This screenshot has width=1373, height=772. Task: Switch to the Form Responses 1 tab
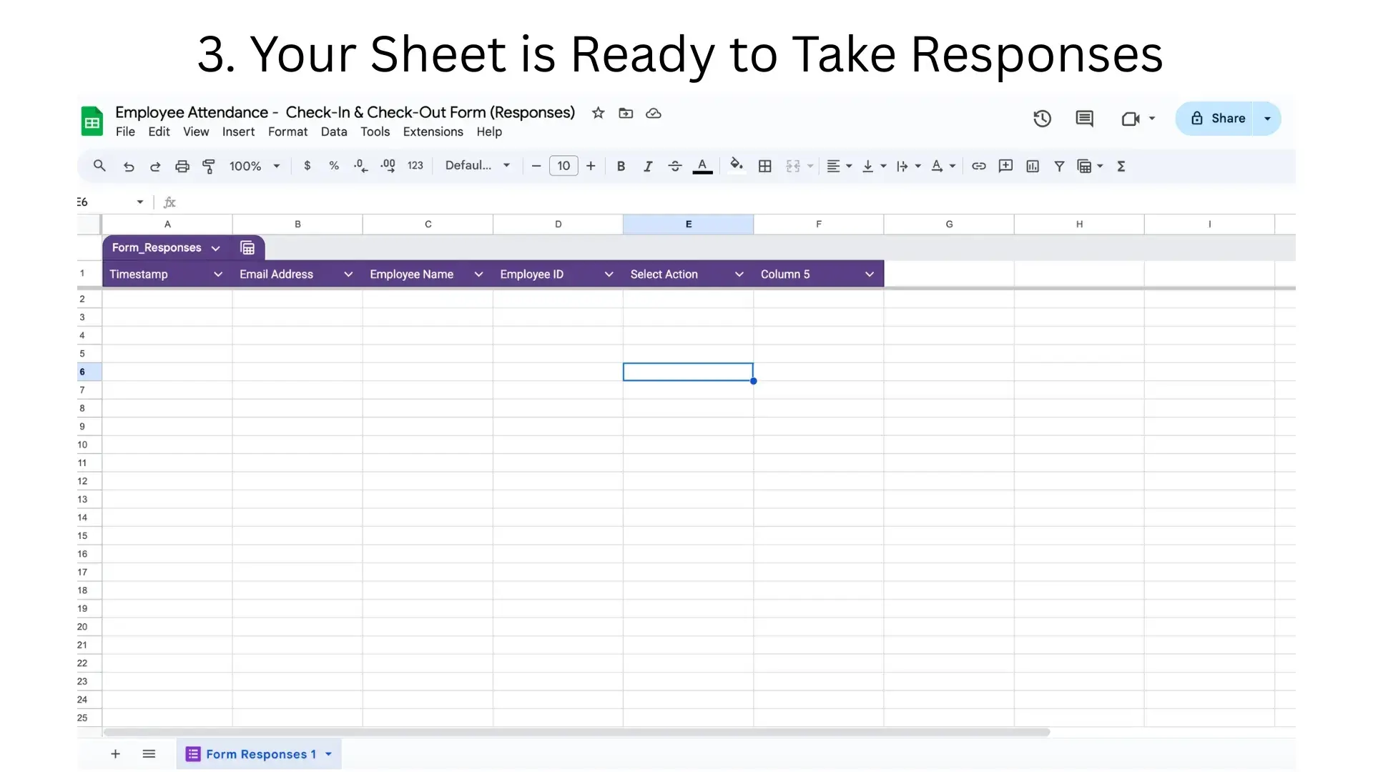click(260, 754)
